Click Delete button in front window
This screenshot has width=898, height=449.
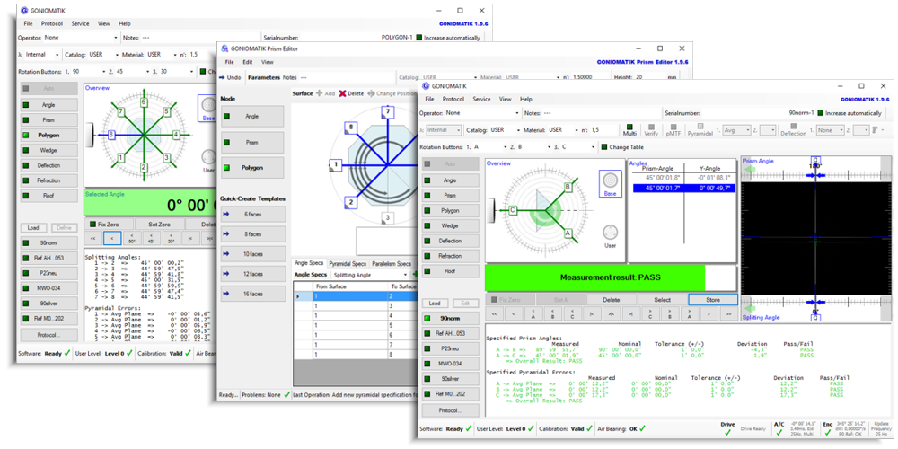612,300
